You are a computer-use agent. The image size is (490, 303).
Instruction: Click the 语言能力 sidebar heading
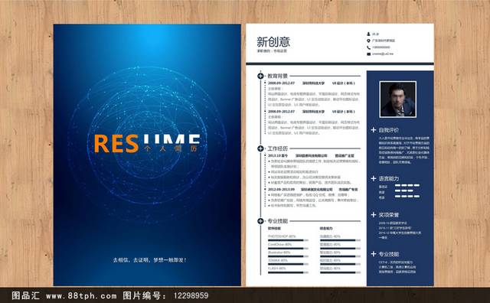point(389,178)
